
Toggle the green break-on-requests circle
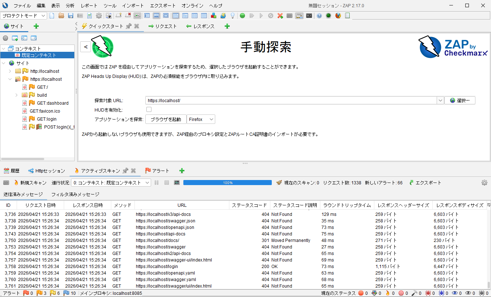(242, 16)
